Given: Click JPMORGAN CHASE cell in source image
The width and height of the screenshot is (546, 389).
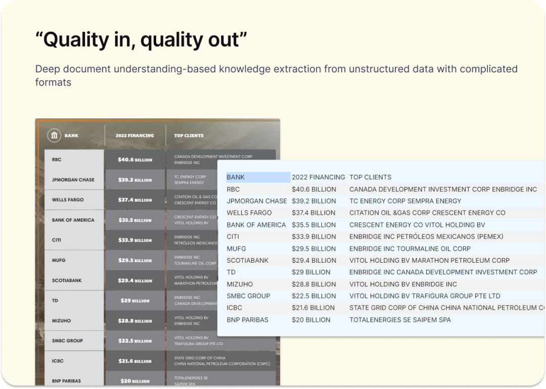Looking at the screenshot, I should tap(74, 179).
